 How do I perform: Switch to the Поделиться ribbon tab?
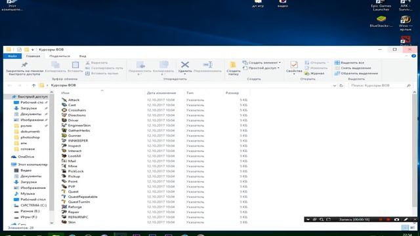tap(60, 56)
